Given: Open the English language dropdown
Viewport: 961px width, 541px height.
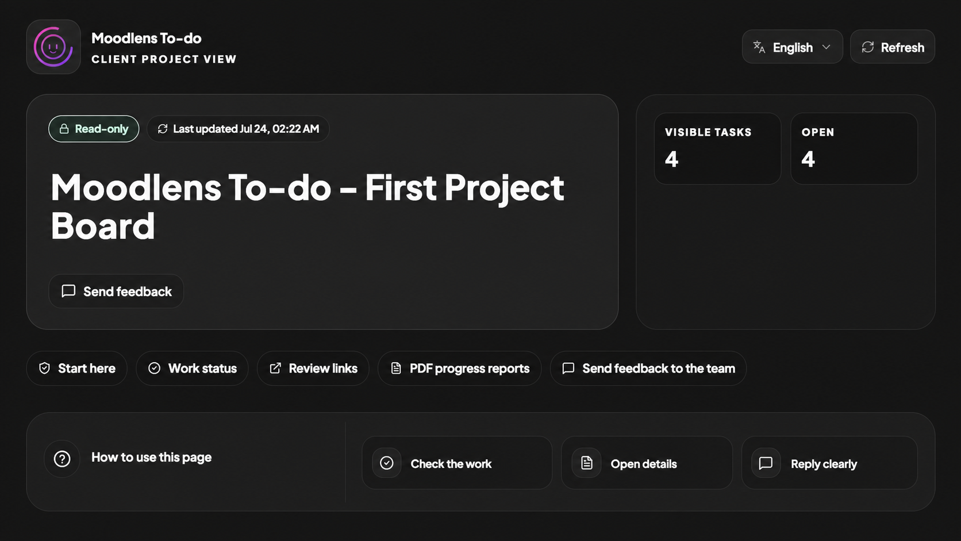Looking at the screenshot, I should point(792,47).
